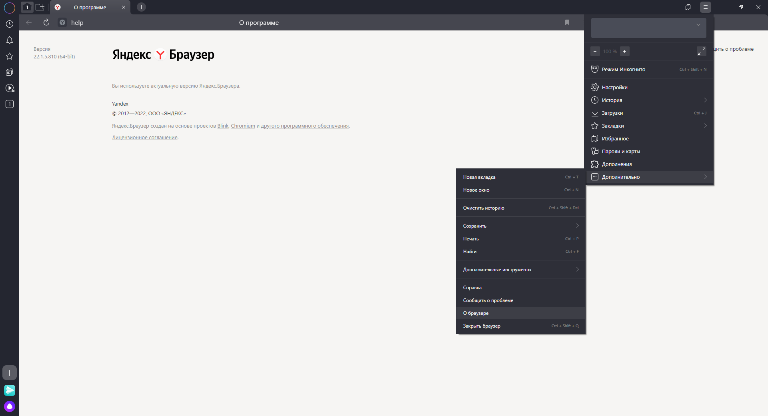Viewport: 768px width, 416px height.
Task: Select Закрыть браузер in submenu
Action: click(521, 326)
